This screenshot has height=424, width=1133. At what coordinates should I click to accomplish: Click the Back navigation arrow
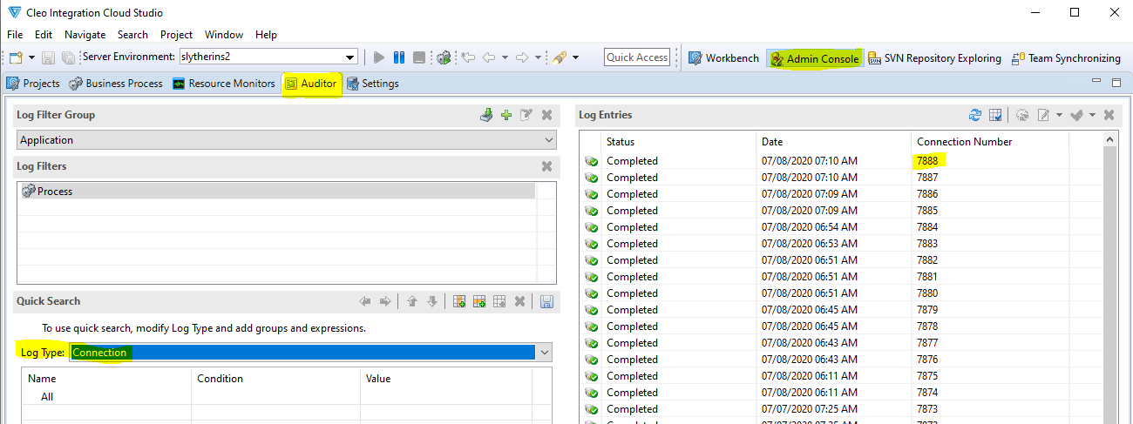tap(488, 57)
